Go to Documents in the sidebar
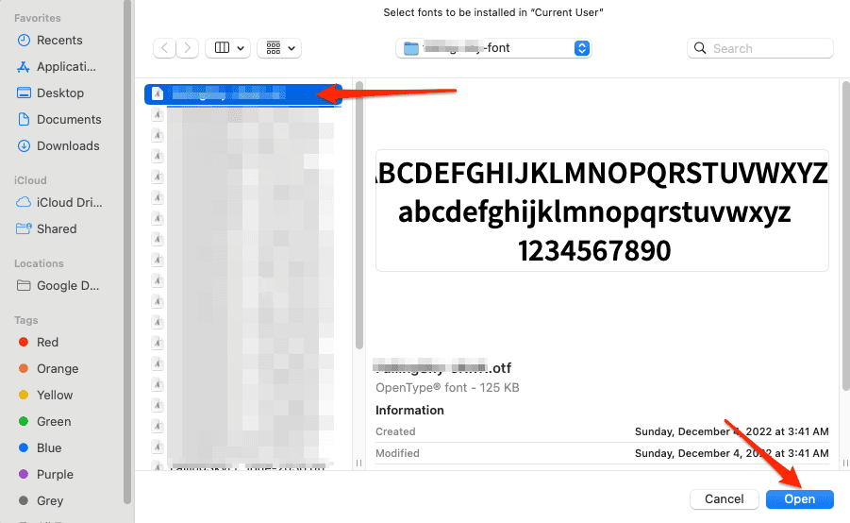 pos(69,120)
